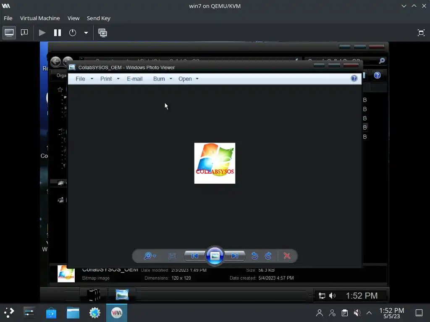
Task: Rotate the image clockwise
Action: coord(268,256)
